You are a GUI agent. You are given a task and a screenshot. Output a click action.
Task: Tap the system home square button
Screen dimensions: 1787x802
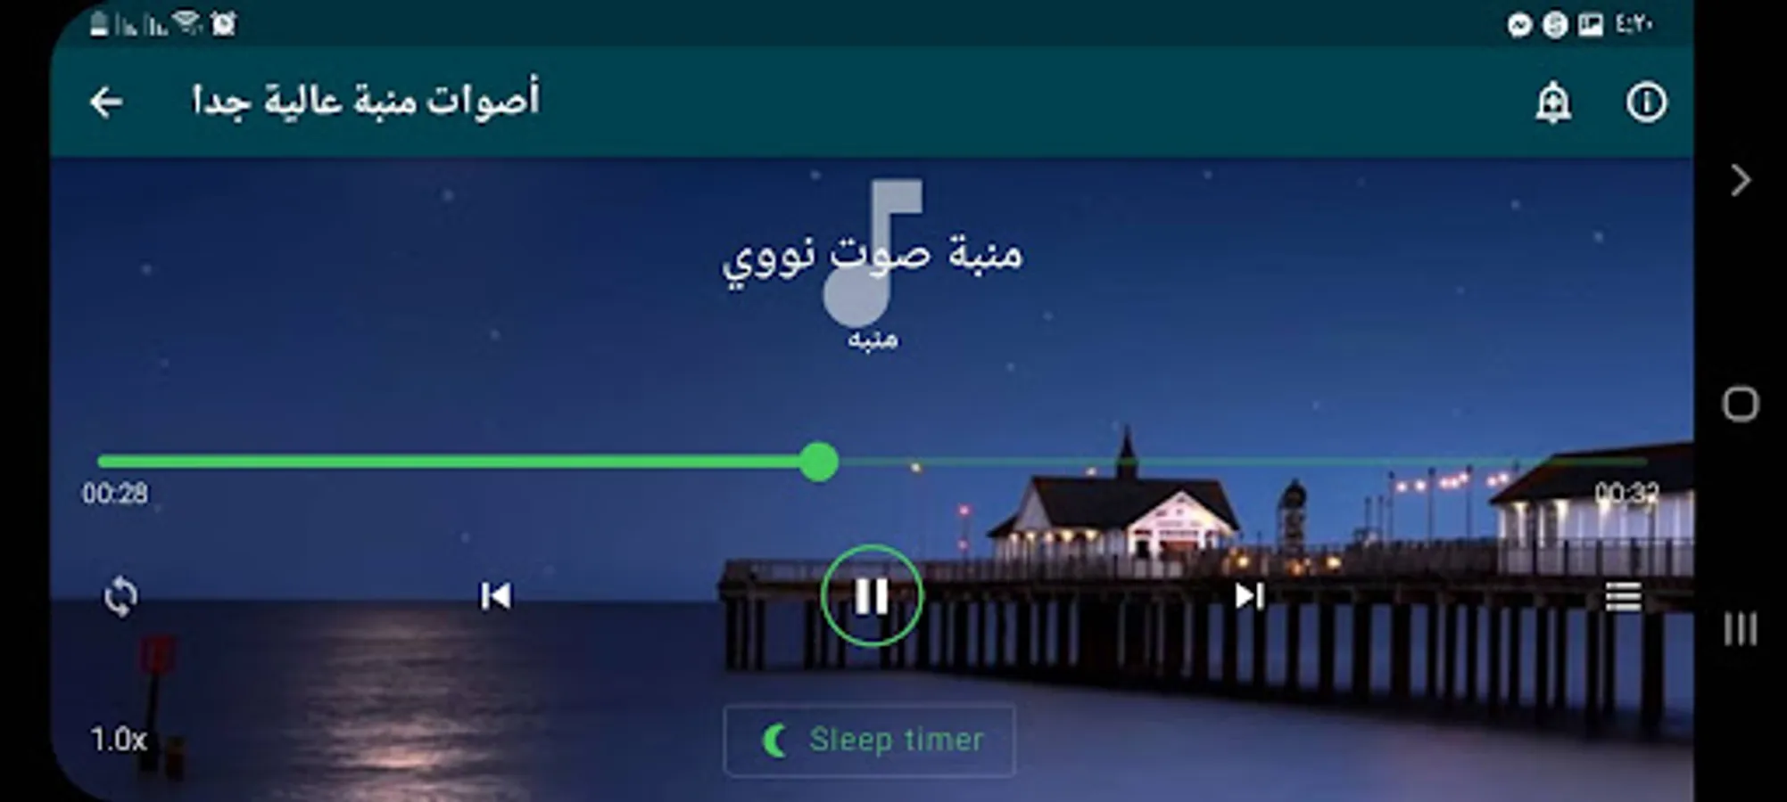[1740, 404]
